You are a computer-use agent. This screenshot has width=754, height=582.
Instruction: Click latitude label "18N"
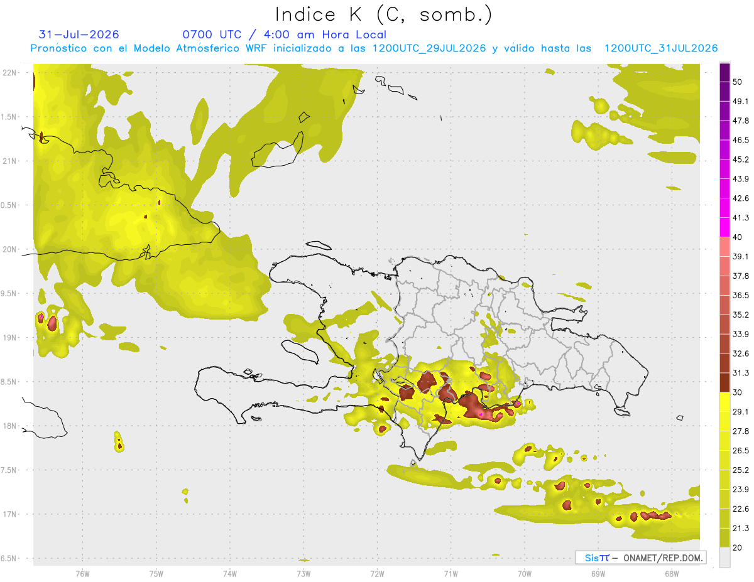(11, 426)
